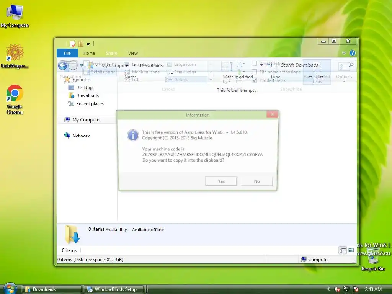The image size is (392, 294).
Task: Click the blue information icon in the dialog
Action: [133, 135]
